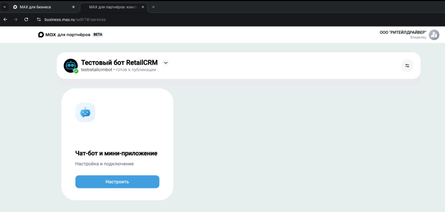This screenshot has height=212, width=445.
Task: Click the MAX для партнёров logo
Action: pyautogui.click(x=64, y=35)
